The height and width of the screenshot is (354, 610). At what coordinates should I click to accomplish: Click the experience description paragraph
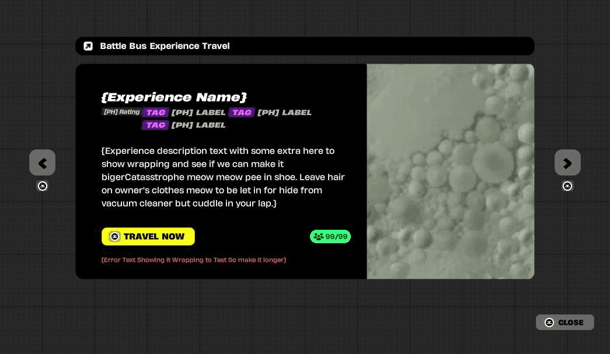(222, 177)
